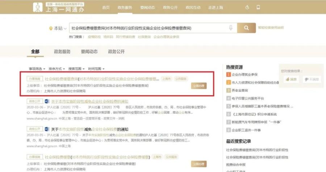Click 立即办理 in highlighted first result
The width and height of the screenshot is (326, 172).
[x=199, y=86]
